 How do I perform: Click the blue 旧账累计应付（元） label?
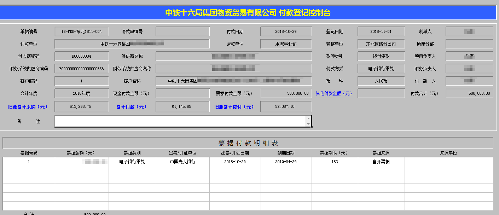[x=234, y=107]
